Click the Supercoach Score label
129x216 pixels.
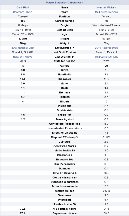65,213
